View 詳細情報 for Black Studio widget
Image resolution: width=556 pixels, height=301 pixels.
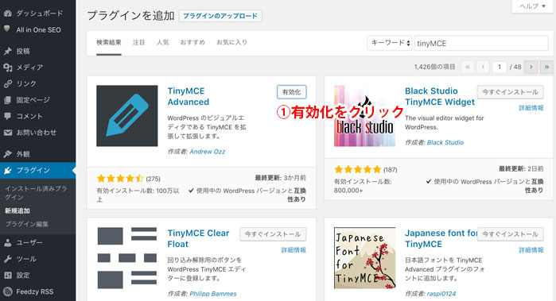click(x=531, y=108)
